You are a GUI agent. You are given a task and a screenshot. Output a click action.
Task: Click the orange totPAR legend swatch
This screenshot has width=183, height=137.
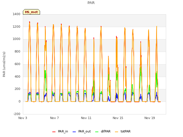[x=117, y=132]
